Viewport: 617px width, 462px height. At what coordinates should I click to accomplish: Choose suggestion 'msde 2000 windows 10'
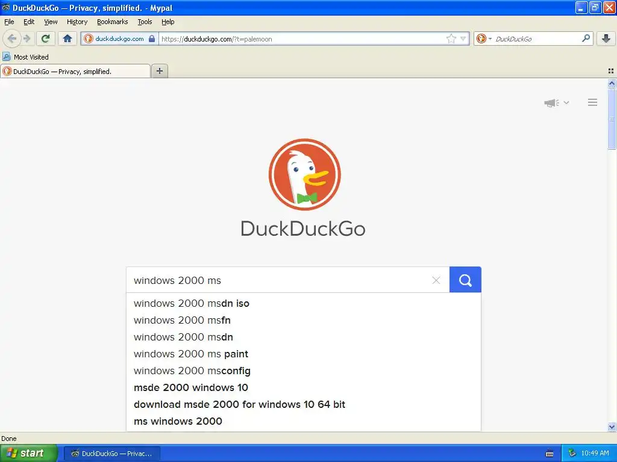[304, 388]
